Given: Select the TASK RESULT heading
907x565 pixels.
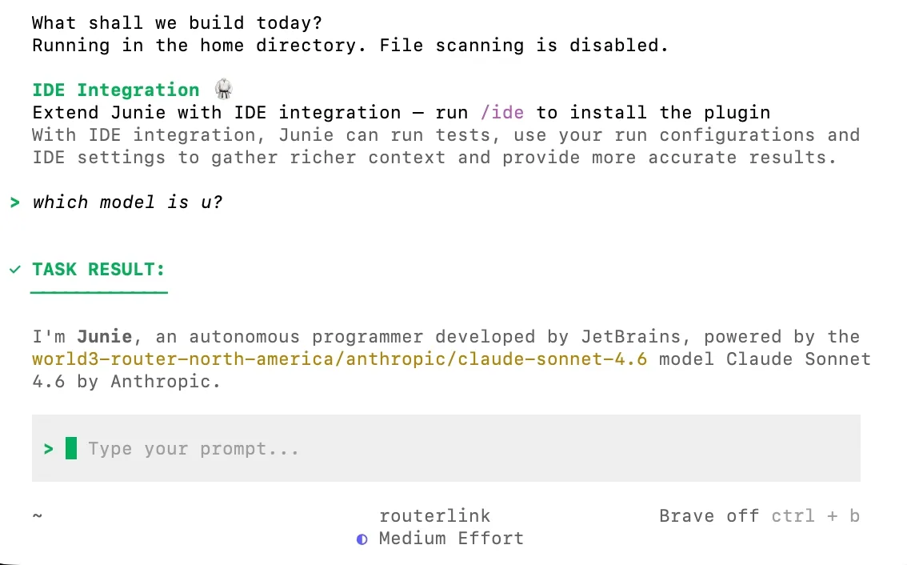Looking at the screenshot, I should tap(98, 269).
